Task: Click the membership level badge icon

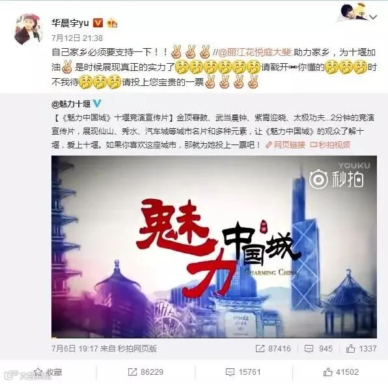Action: coord(112,23)
